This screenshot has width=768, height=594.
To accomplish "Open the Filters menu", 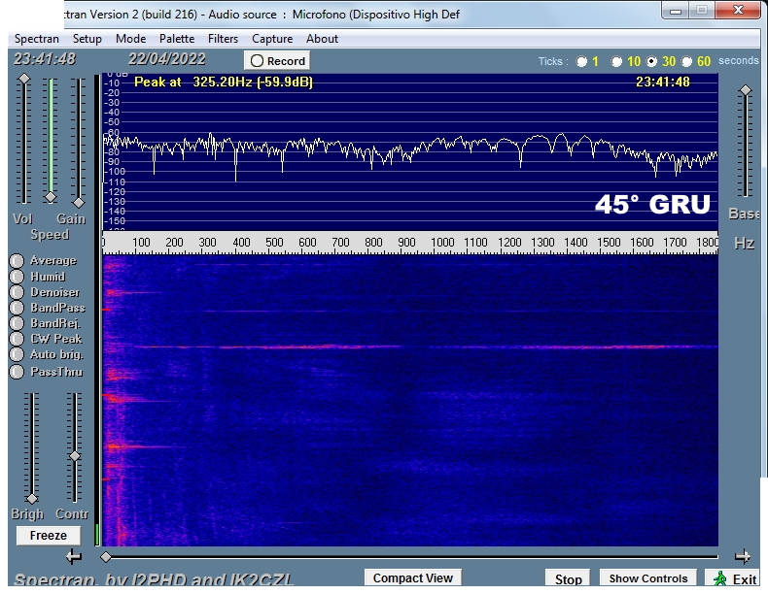I will coord(223,39).
